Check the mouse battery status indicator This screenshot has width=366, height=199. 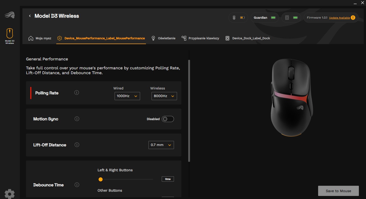[238, 18]
